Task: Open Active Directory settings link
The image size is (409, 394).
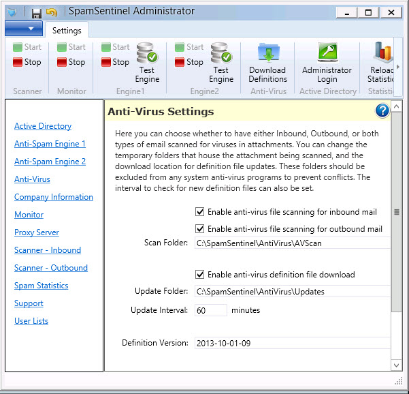Action: tap(43, 126)
